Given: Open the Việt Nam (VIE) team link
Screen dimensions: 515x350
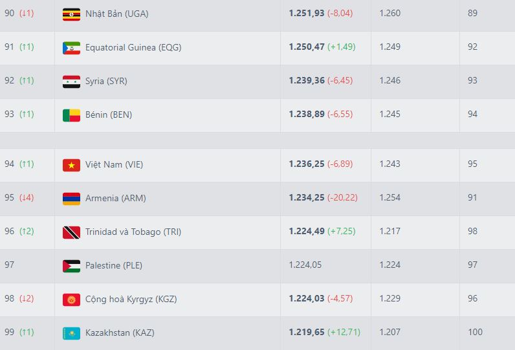Looking at the screenshot, I should [114, 164].
